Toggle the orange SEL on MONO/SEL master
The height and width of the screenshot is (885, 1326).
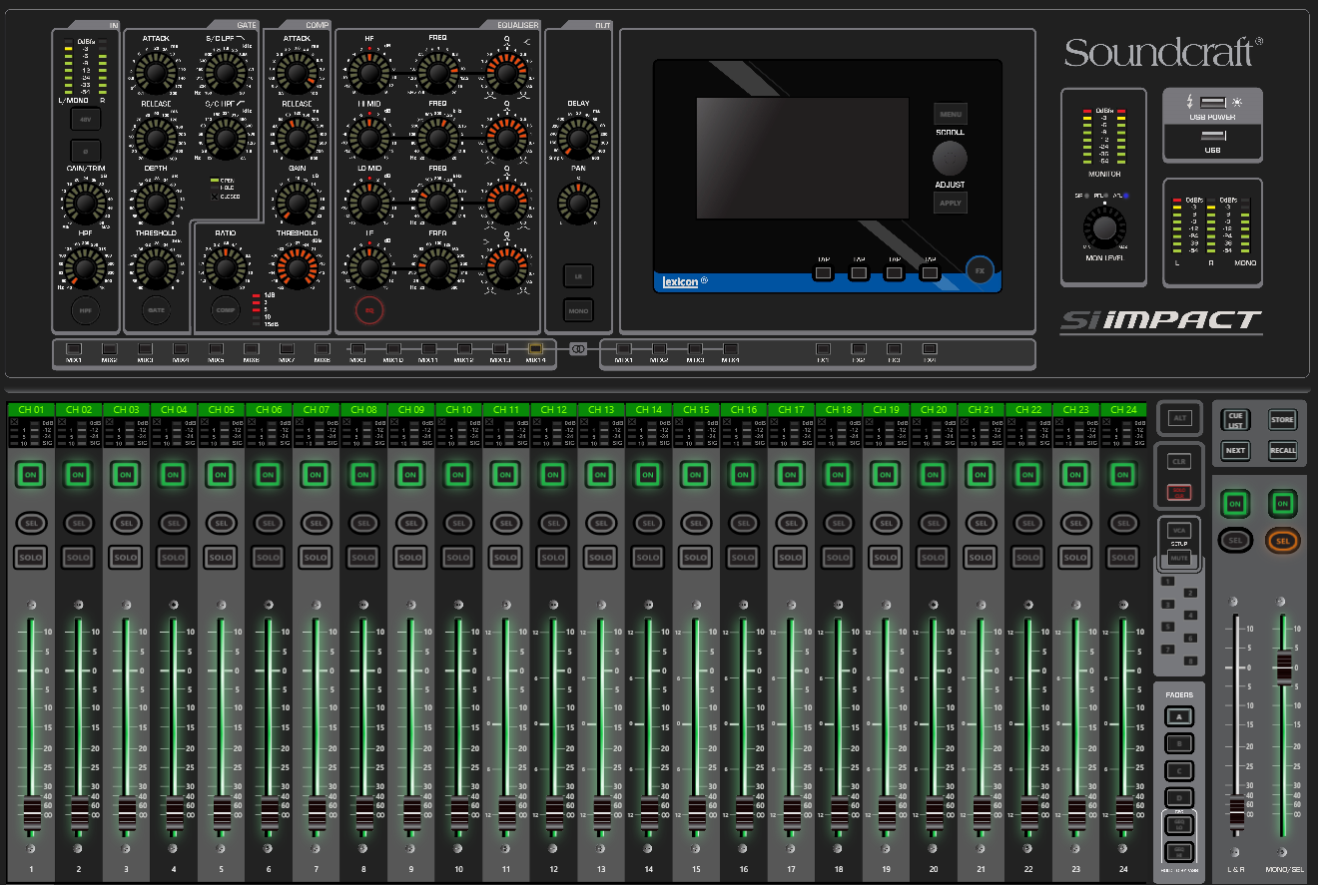[x=1283, y=541]
